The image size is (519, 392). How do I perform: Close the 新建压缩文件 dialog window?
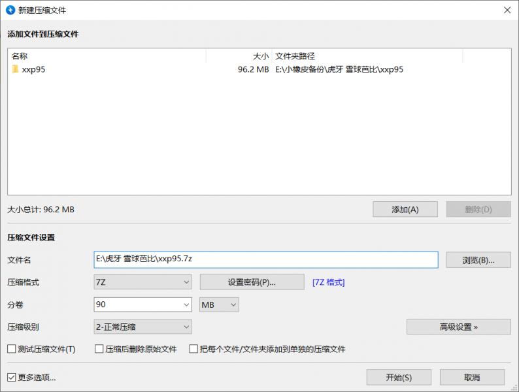coord(507,10)
